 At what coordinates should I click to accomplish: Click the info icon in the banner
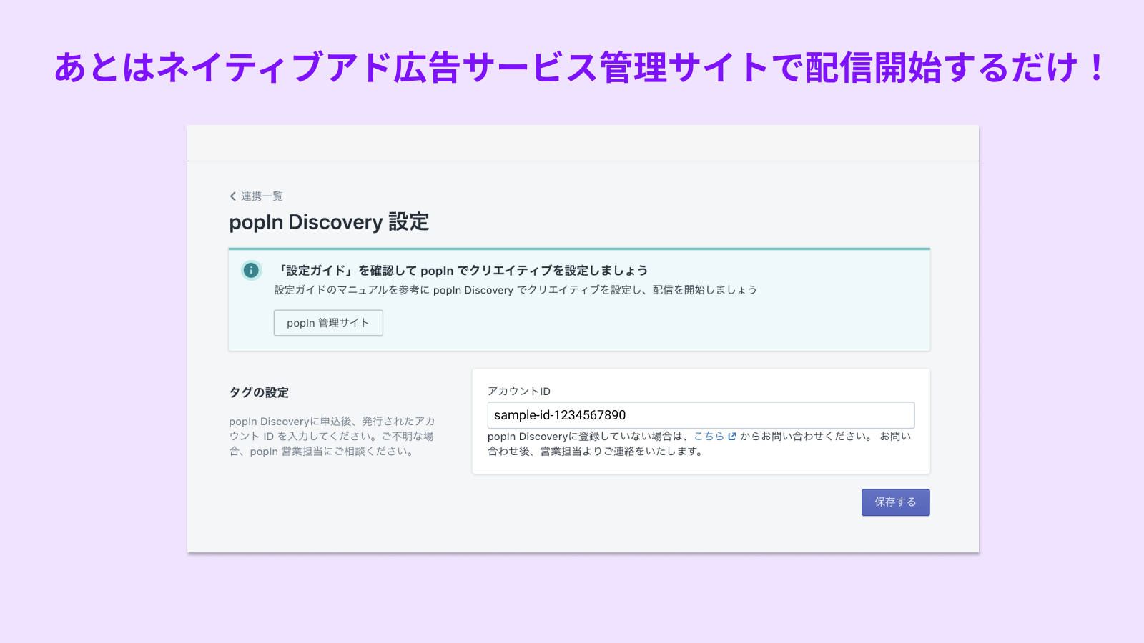[x=251, y=271]
